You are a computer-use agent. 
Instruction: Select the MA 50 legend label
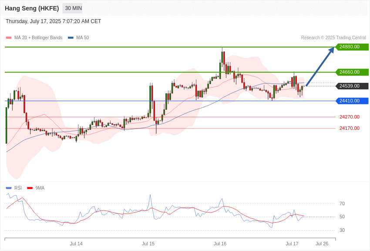point(83,38)
